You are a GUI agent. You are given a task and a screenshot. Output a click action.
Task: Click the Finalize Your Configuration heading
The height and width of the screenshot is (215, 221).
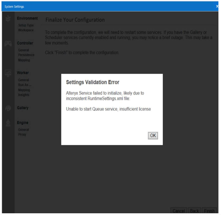point(75,20)
